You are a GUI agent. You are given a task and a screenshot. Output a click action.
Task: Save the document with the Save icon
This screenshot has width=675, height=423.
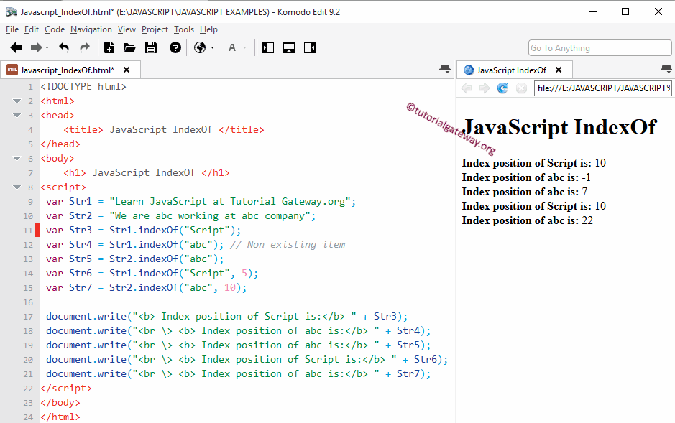coord(152,47)
